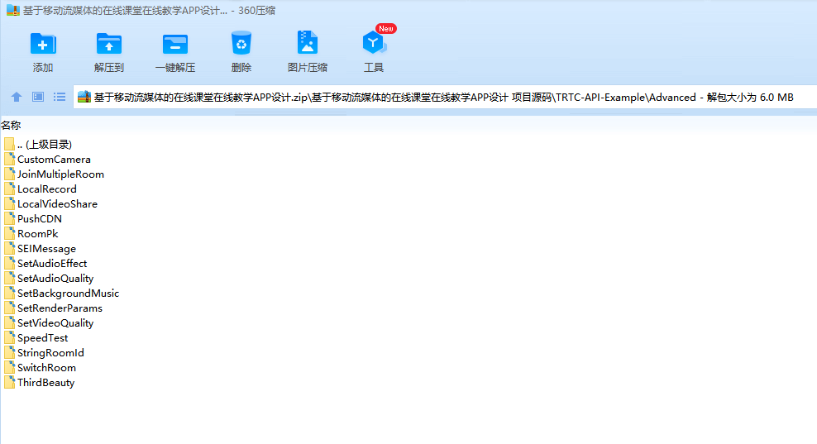Click the folder icon beside RoomPk
Image resolution: width=817 pixels, height=444 pixels.
tap(9, 233)
